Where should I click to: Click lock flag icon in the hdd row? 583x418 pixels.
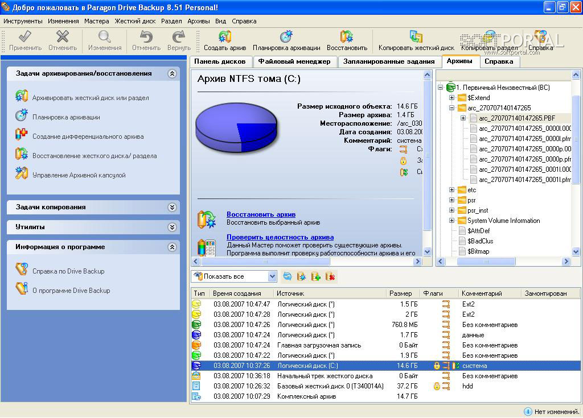tap(437, 386)
